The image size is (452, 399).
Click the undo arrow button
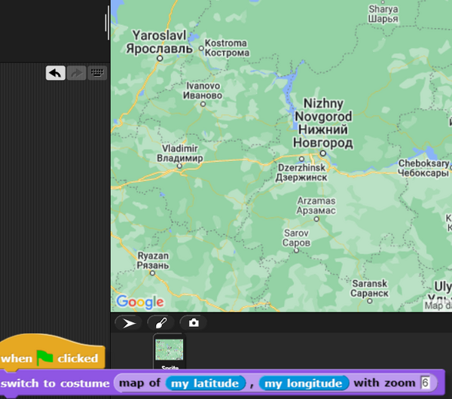click(x=55, y=73)
